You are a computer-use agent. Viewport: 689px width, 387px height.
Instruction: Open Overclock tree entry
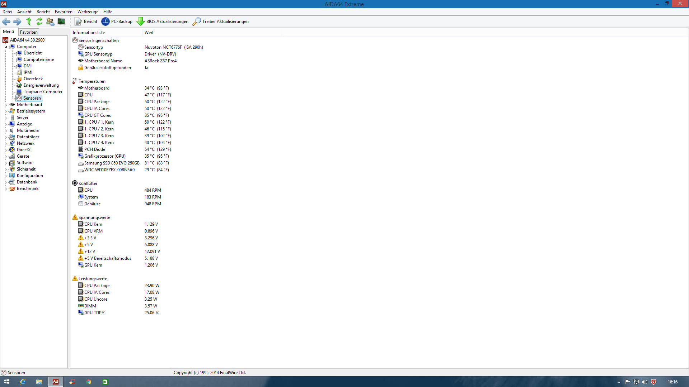[x=33, y=79]
